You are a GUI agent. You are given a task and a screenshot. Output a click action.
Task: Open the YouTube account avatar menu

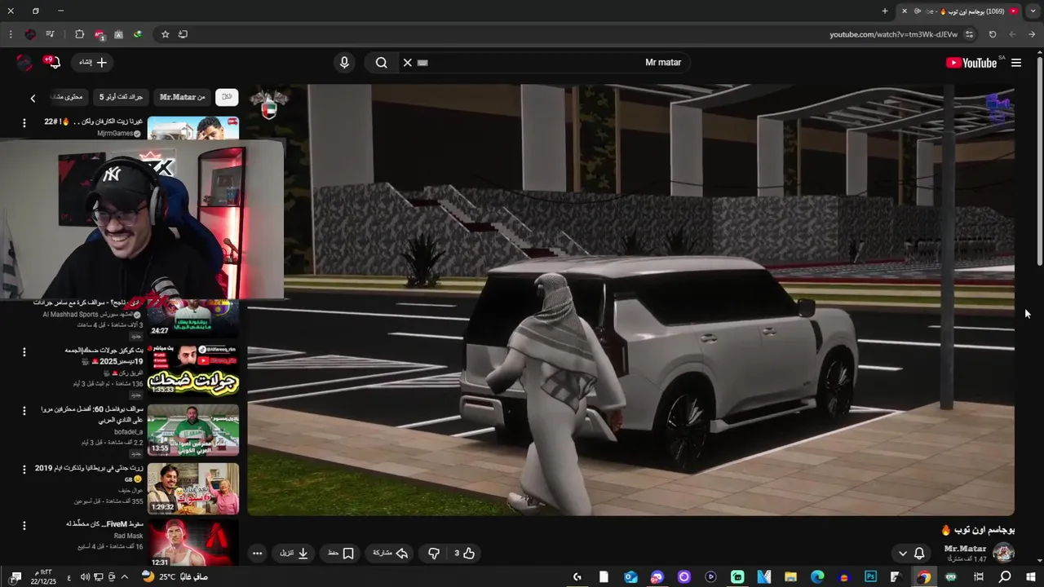(24, 63)
